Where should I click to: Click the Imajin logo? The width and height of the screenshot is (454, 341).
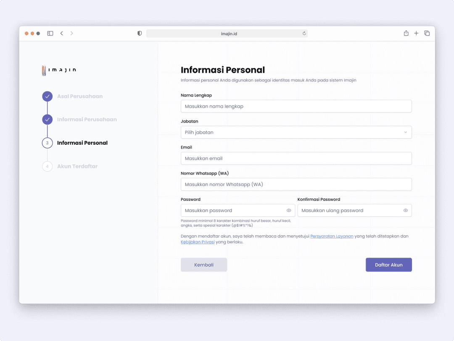[59, 70]
